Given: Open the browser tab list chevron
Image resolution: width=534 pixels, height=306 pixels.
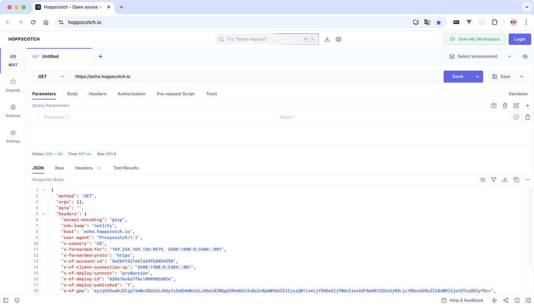Looking at the screenshot, I should click(x=526, y=7).
